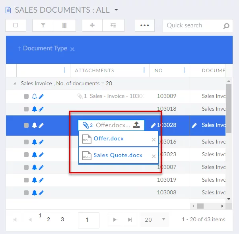Click the plus icon to add document
The image size is (239, 234).
pos(92,25)
